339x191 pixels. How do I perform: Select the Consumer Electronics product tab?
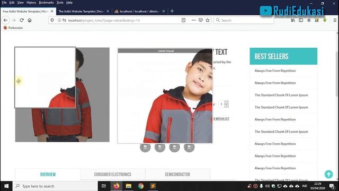pyautogui.click(x=113, y=175)
